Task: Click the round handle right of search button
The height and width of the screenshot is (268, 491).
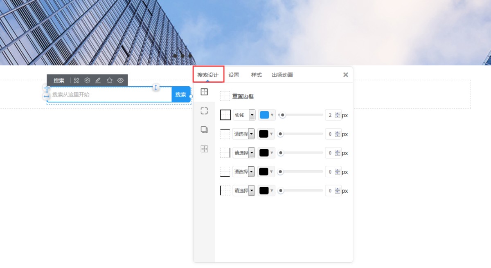Action: click(191, 96)
